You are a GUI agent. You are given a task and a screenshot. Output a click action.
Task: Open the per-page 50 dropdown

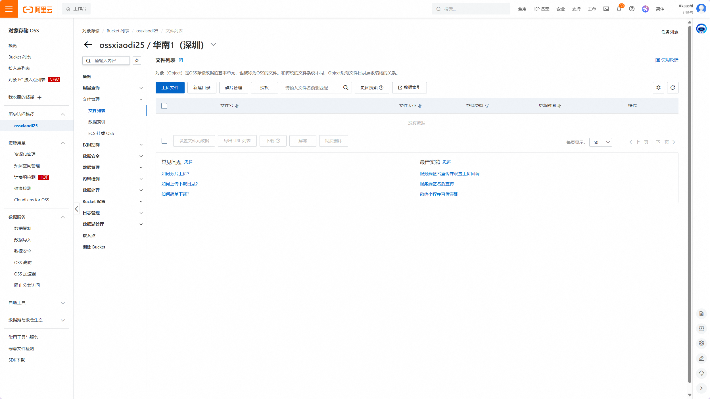(600, 142)
